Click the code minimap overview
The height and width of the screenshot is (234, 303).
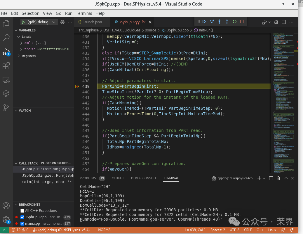pos(284,103)
